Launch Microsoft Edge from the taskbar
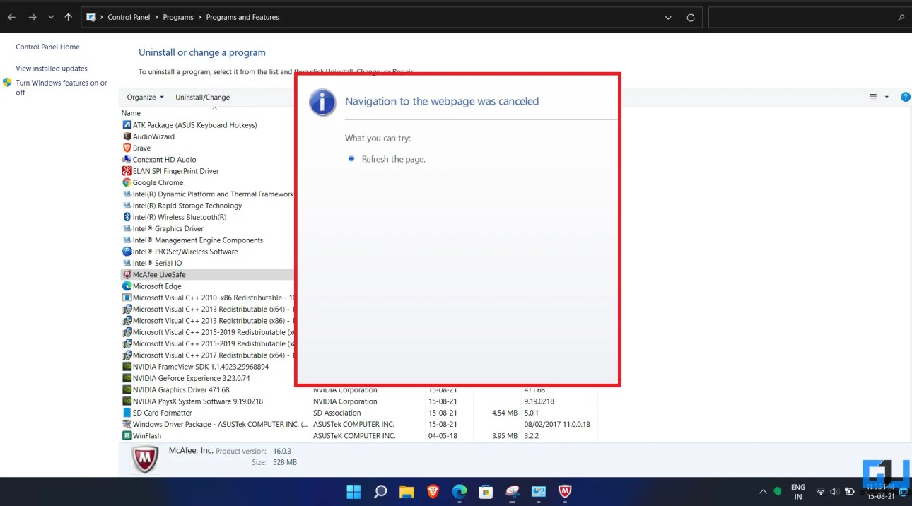This screenshot has height=506, width=912. (x=460, y=492)
